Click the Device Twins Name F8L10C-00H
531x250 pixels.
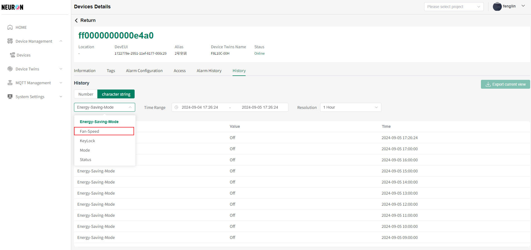(220, 53)
